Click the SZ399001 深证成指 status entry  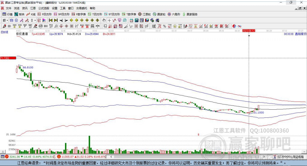pyautogui.click(x=289, y=157)
